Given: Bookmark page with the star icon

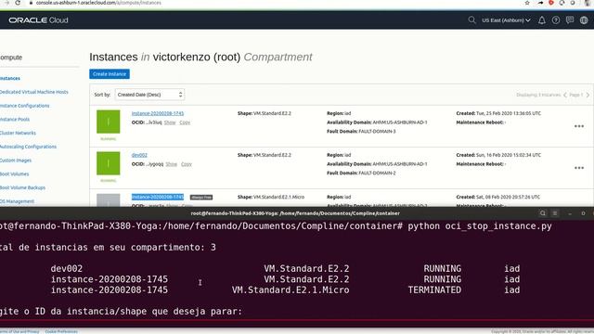Looking at the screenshot, I should [527, 3].
